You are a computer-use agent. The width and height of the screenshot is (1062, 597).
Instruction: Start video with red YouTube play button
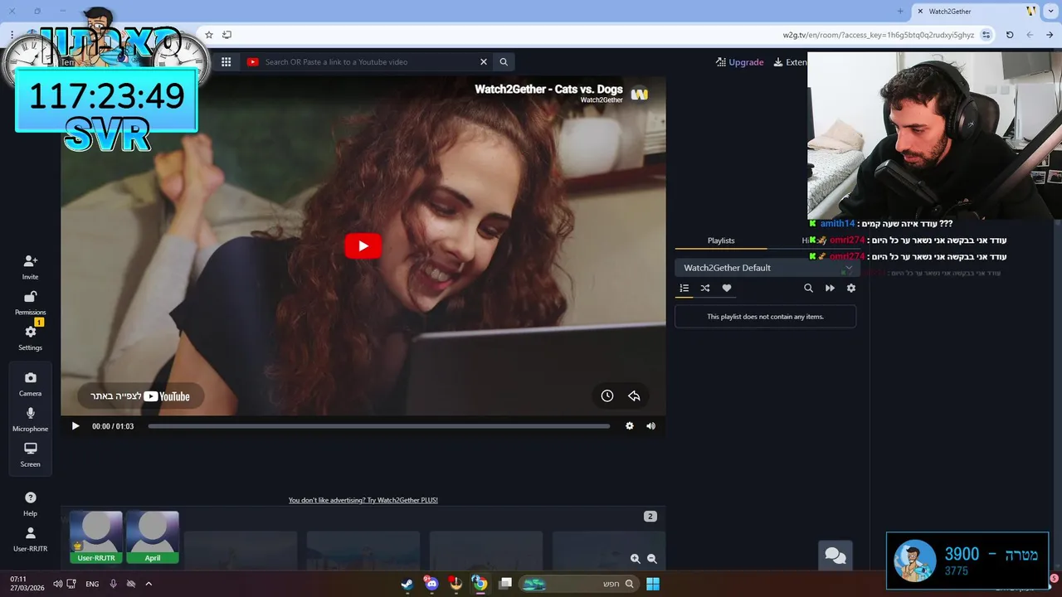(x=363, y=246)
